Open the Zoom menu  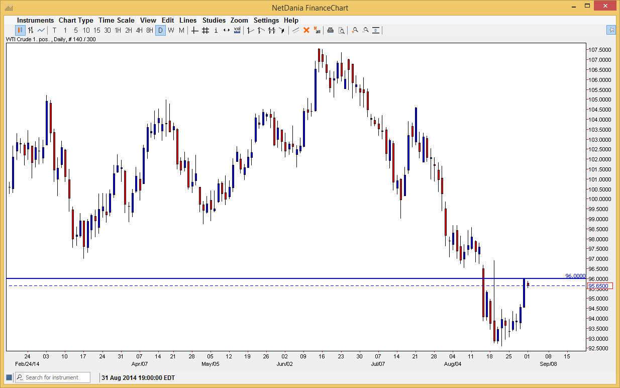coord(239,20)
